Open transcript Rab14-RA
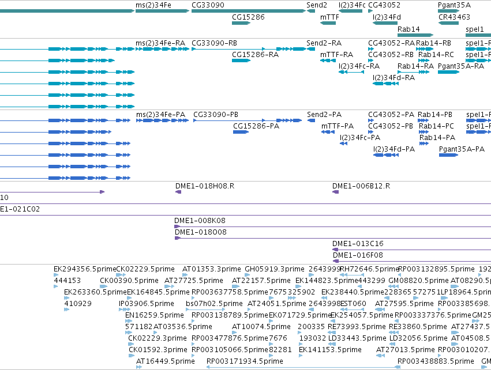Viewport: 491px width, 370px height. (415, 66)
